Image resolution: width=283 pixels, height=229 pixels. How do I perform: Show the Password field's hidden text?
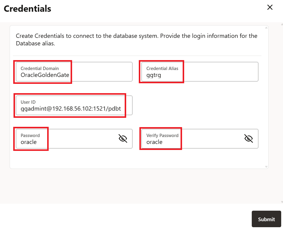[123, 139]
